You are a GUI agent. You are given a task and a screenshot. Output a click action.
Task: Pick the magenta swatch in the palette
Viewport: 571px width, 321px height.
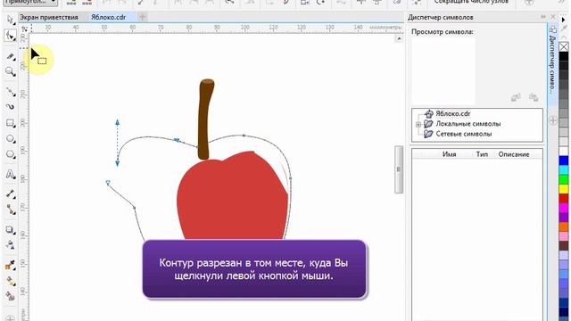pos(564,208)
